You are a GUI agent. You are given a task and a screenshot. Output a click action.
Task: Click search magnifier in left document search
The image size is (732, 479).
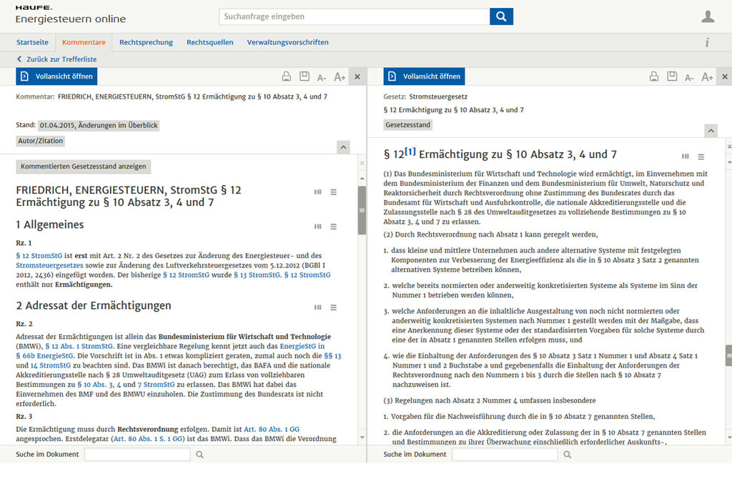(200, 454)
